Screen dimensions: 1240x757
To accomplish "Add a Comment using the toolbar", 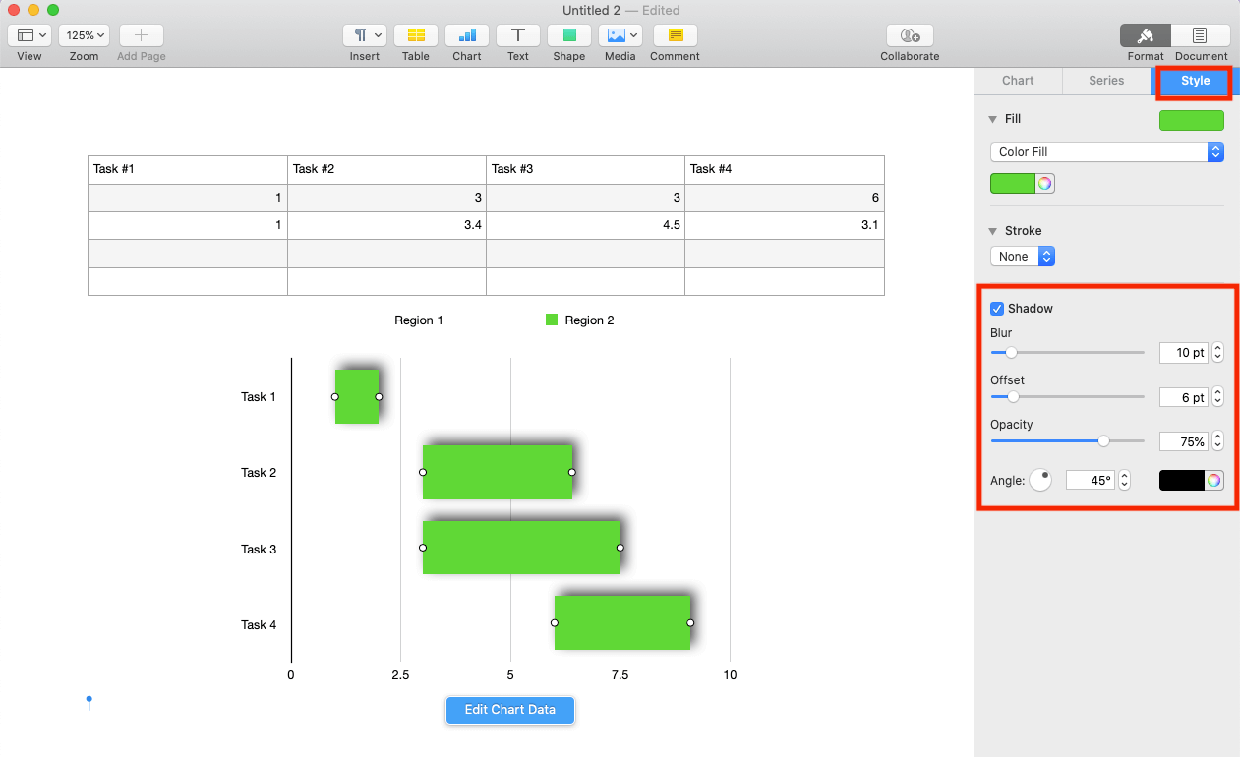I will coord(675,35).
